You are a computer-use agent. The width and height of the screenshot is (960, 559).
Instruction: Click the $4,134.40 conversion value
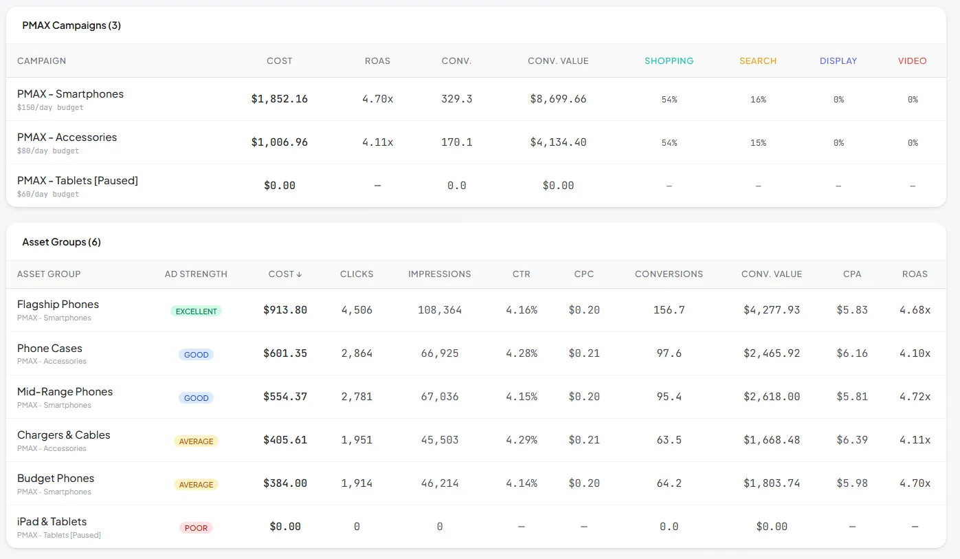point(559,142)
